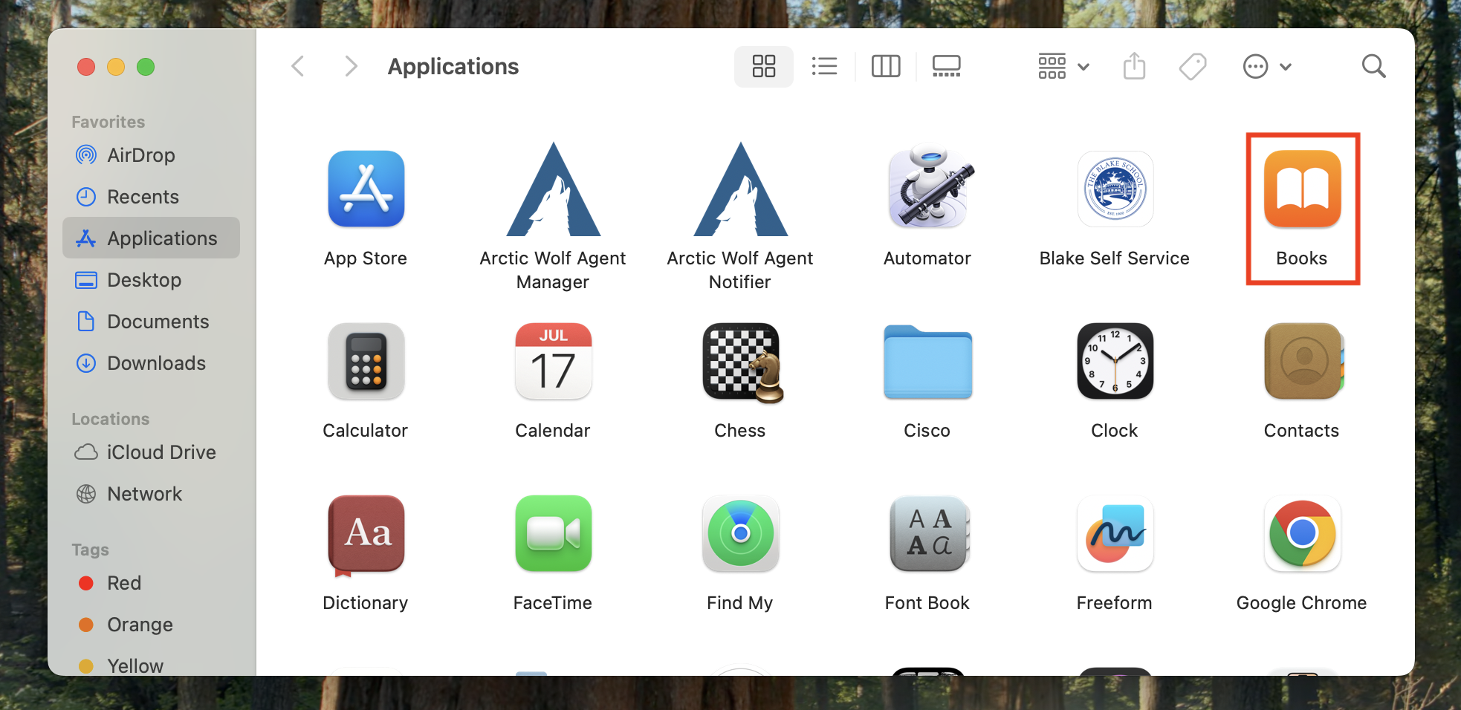Click the search magnifier icon

1373,66
